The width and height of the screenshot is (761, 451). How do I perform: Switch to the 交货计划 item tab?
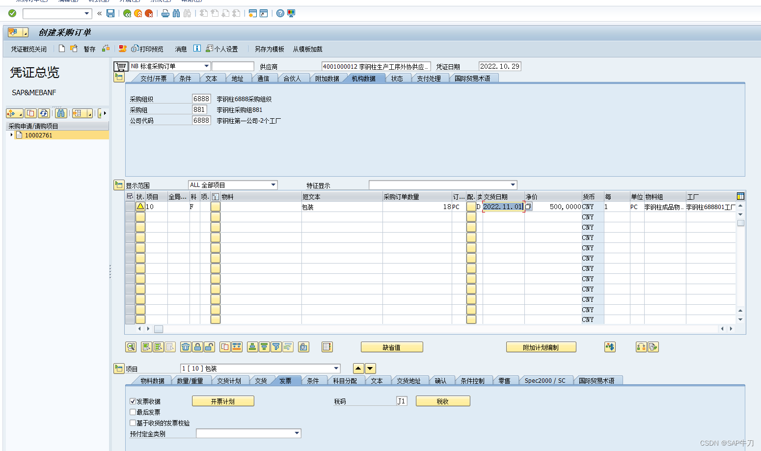pyautogui.click(x=229, y=381)
